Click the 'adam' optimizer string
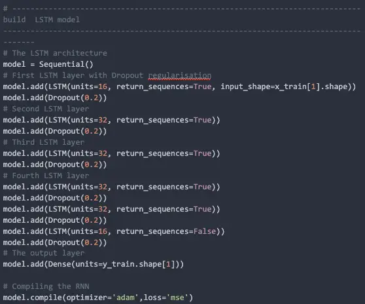Screen dimensions: 365x304 (126, 297)
